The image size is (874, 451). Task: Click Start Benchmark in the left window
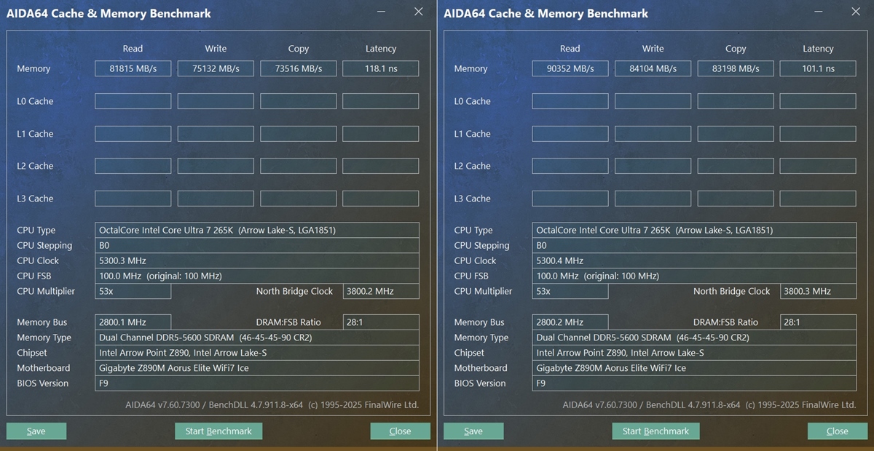pyautogui.click(x=219, y=431)
